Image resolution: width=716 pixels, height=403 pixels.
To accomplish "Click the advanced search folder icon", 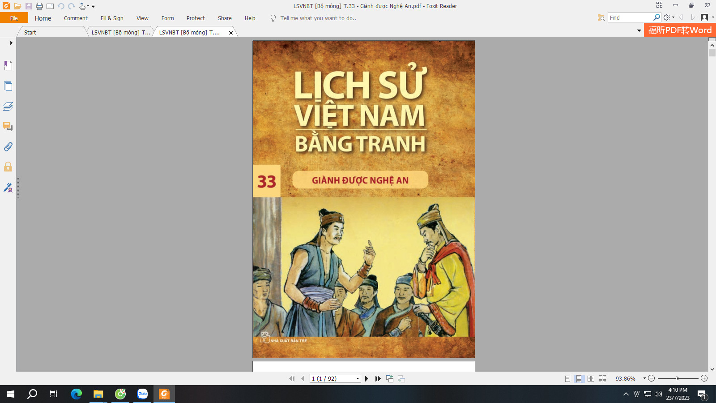I will [601, 17].
